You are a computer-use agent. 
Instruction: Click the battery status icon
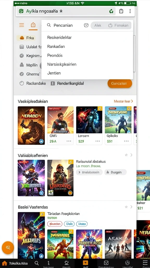coord(128,3)
